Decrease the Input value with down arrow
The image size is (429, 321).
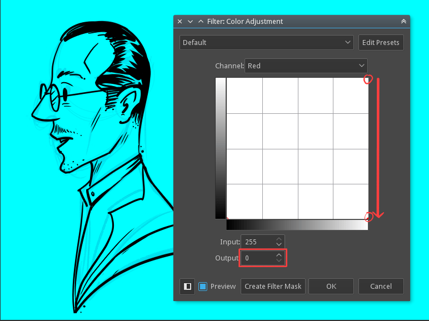pyautogui.click(x=279, y=244)
